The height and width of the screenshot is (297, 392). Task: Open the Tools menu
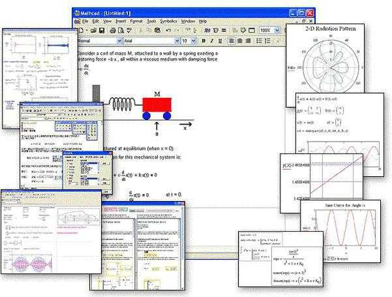coord(151,22)
